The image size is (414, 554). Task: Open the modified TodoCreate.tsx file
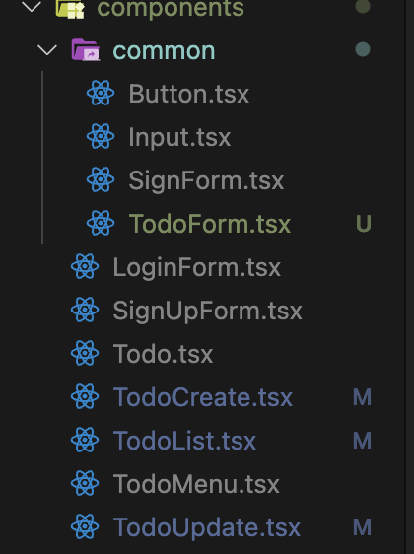[203, 397]
